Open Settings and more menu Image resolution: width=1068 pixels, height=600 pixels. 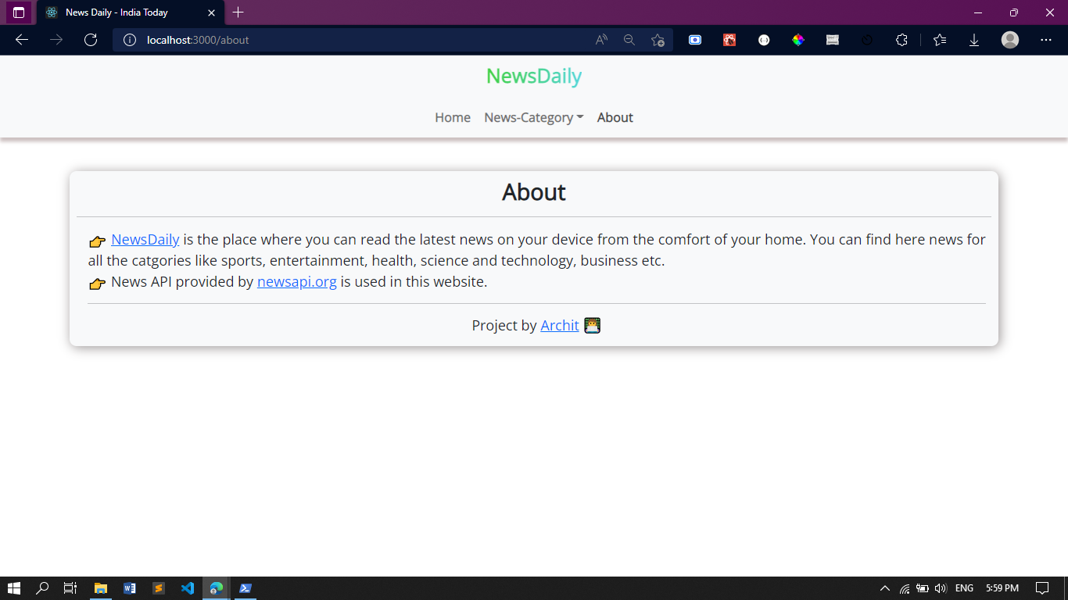click(x=1046, y=40)
